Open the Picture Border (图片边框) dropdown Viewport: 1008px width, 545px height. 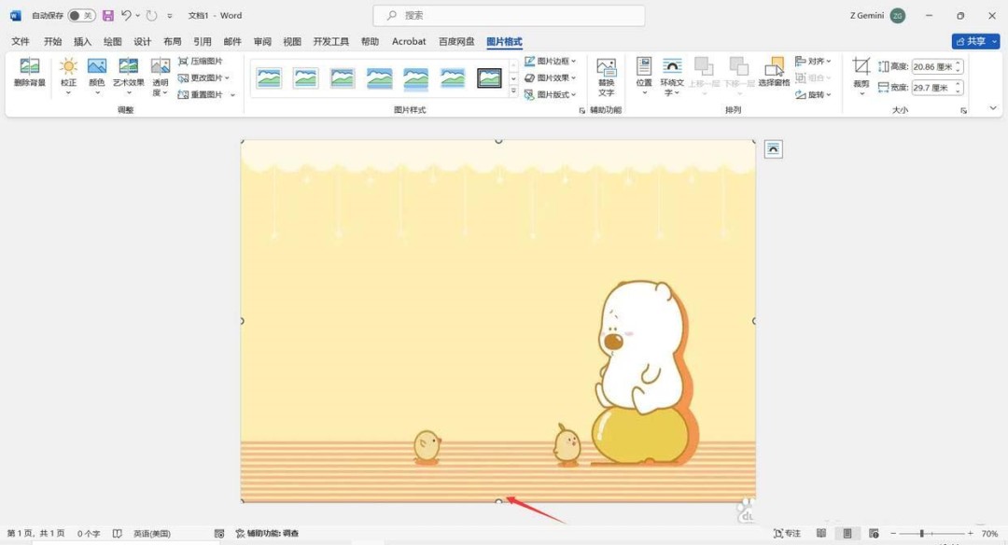point(552,61)
